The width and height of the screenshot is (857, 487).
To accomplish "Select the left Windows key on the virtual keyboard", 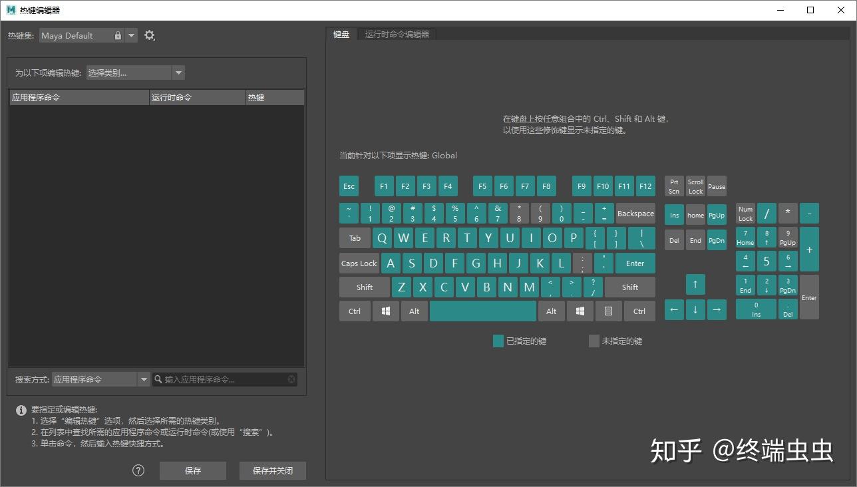I will [x=385, y=311].
